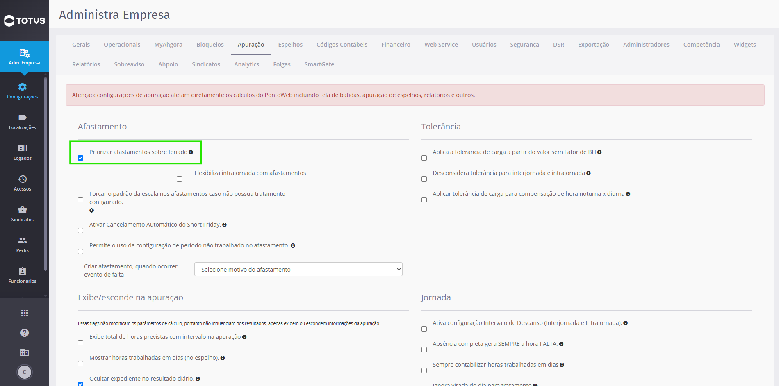The width and height of the screenshot is (779, 386).
Task: Open the Relatórios tab
Action: [x=86, y=64]
